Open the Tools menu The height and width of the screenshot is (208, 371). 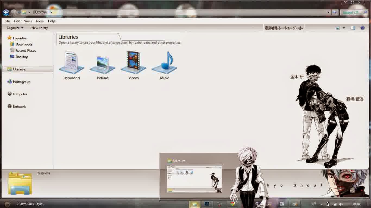(x=39, y=21)
